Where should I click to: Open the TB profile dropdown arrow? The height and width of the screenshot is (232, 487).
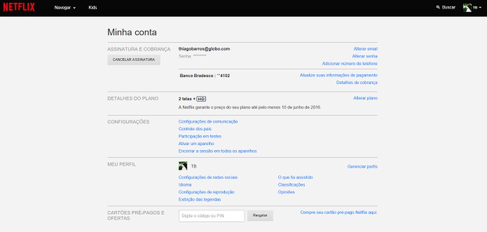[481, 8]
